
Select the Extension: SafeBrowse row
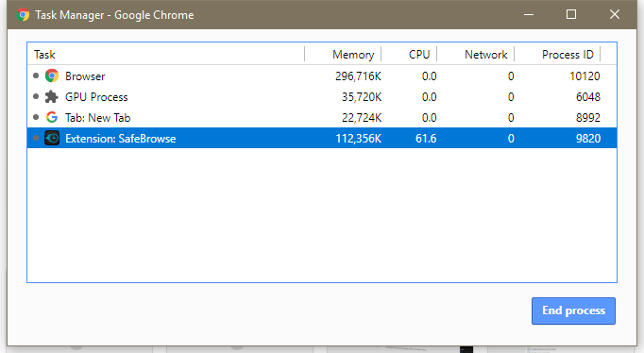click(x=322, y=139)
